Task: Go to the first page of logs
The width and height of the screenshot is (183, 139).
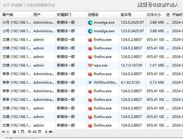Action: coord(3,132)
